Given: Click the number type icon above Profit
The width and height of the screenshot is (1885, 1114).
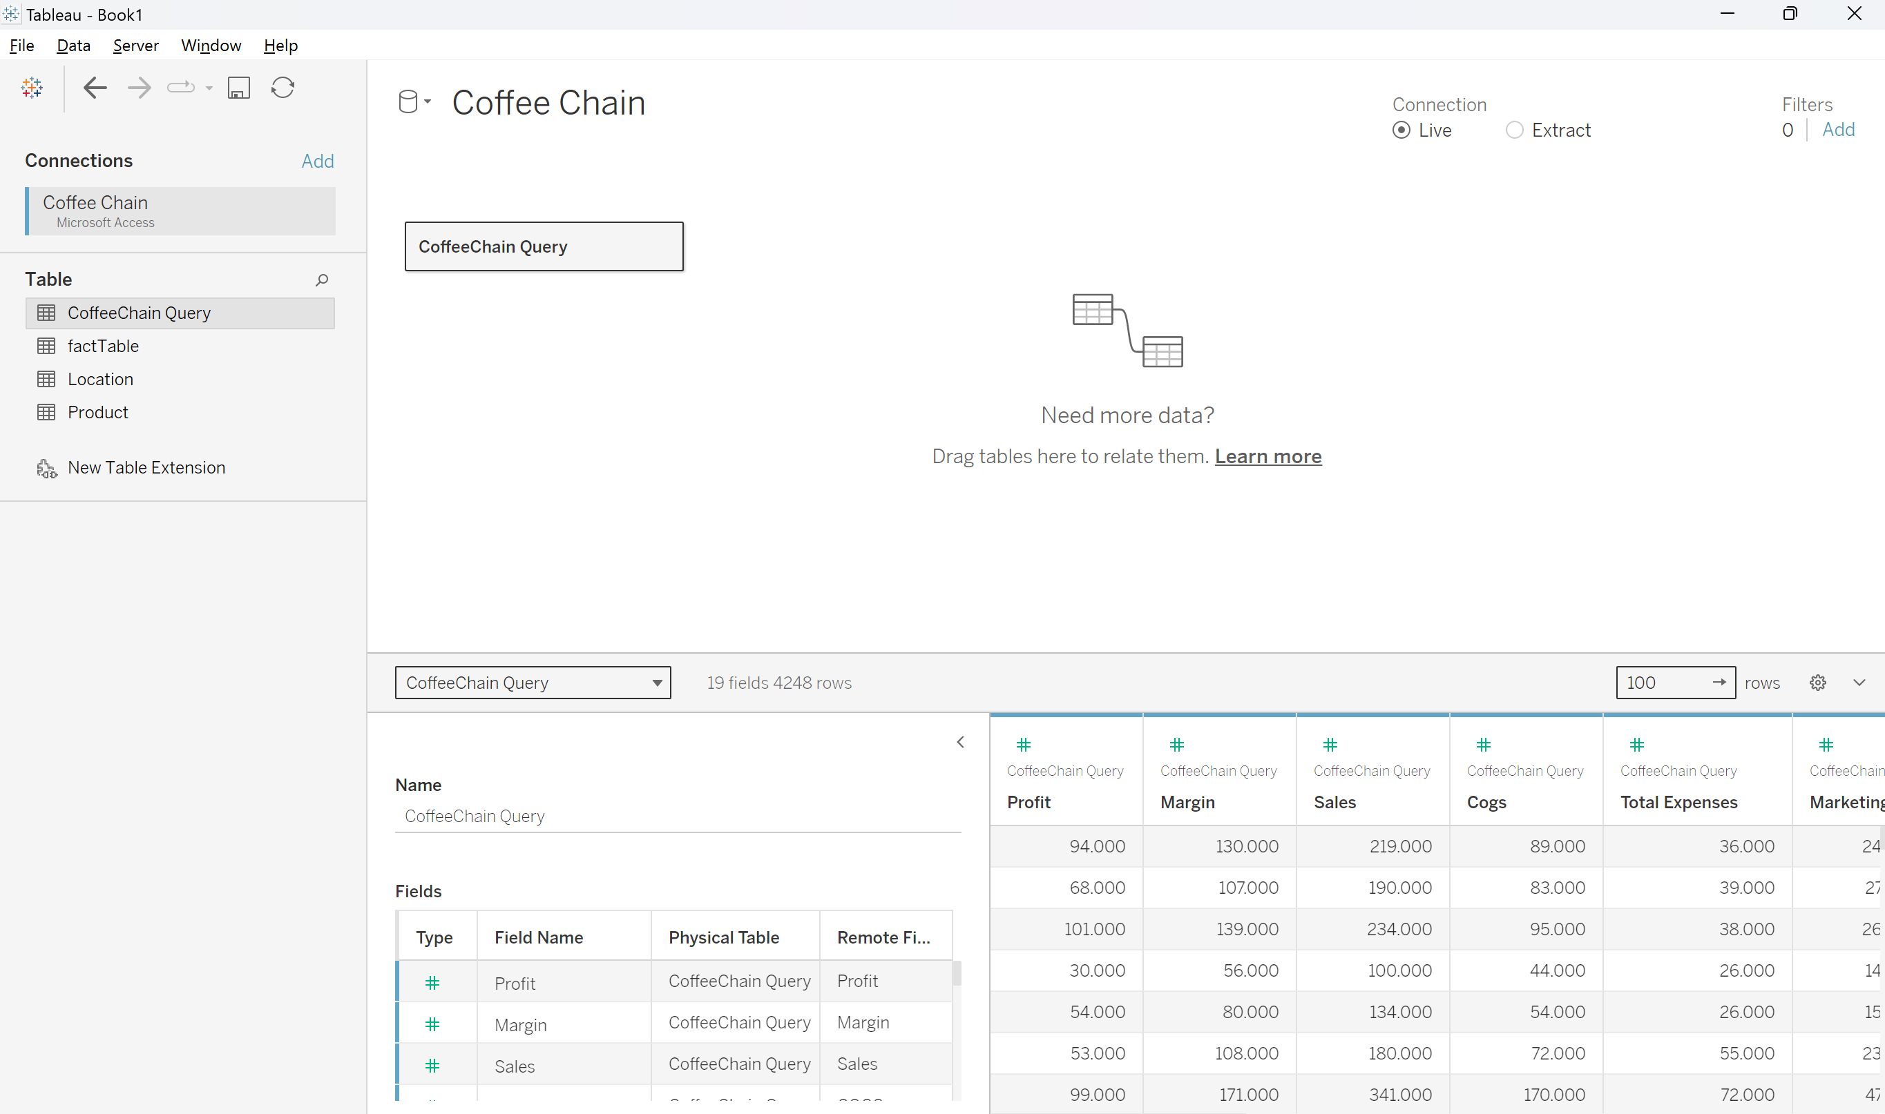Looking at the screenshot, I should [1023, 745].
